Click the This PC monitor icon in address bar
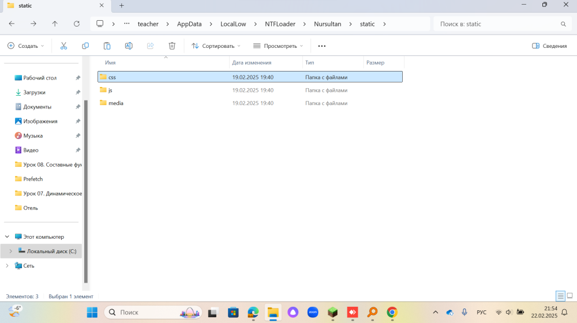The height and width of the screenshot is (323, 577). tap(100, 24)
